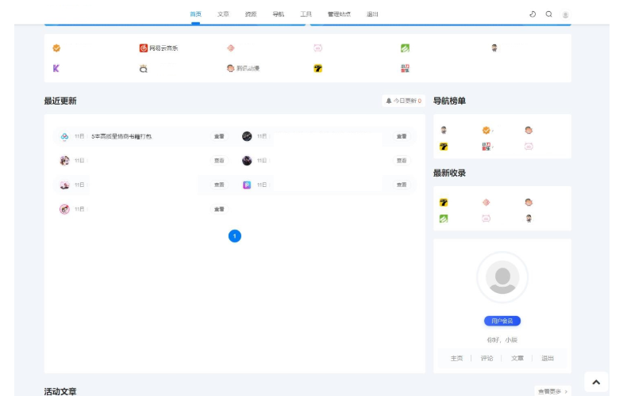Viewport: 623px width, 396px height.
Task: Click the purple K site icon
Action: pyautogui.click(x=56, y=69)
